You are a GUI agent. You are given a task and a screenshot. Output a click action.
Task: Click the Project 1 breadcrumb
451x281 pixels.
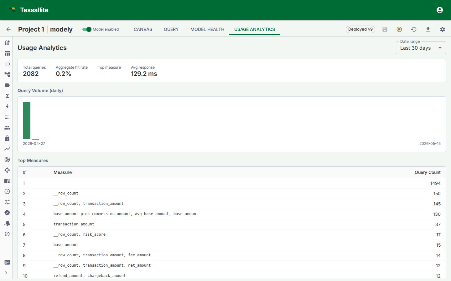pos(31,29)
